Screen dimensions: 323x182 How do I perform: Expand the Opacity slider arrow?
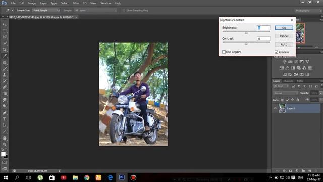[x=321, y=93]
